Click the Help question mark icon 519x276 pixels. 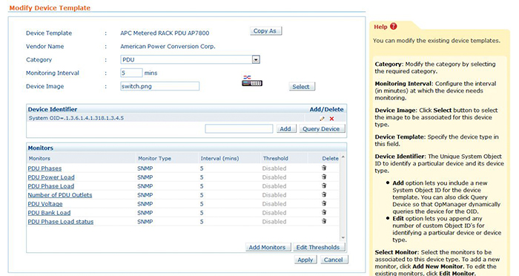point(393,27)
